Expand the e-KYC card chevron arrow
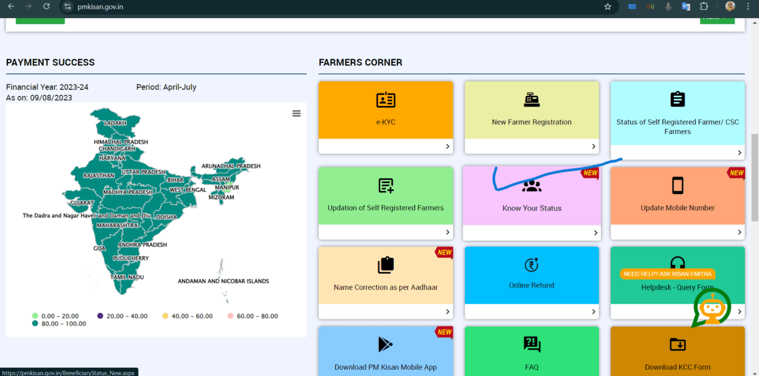The image size is (759, 376). tap(447, 146)
